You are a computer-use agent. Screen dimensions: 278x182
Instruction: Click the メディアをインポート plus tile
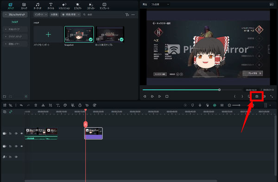pos(48,35)
